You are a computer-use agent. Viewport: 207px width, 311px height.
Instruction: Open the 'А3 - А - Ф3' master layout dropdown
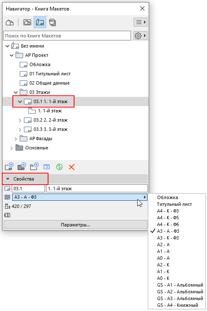tap(80, 197)
